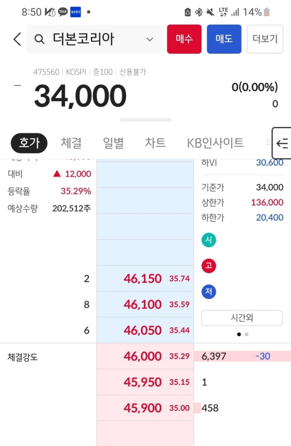
Task: Open the 일별 tab
Action: [113, 143]
